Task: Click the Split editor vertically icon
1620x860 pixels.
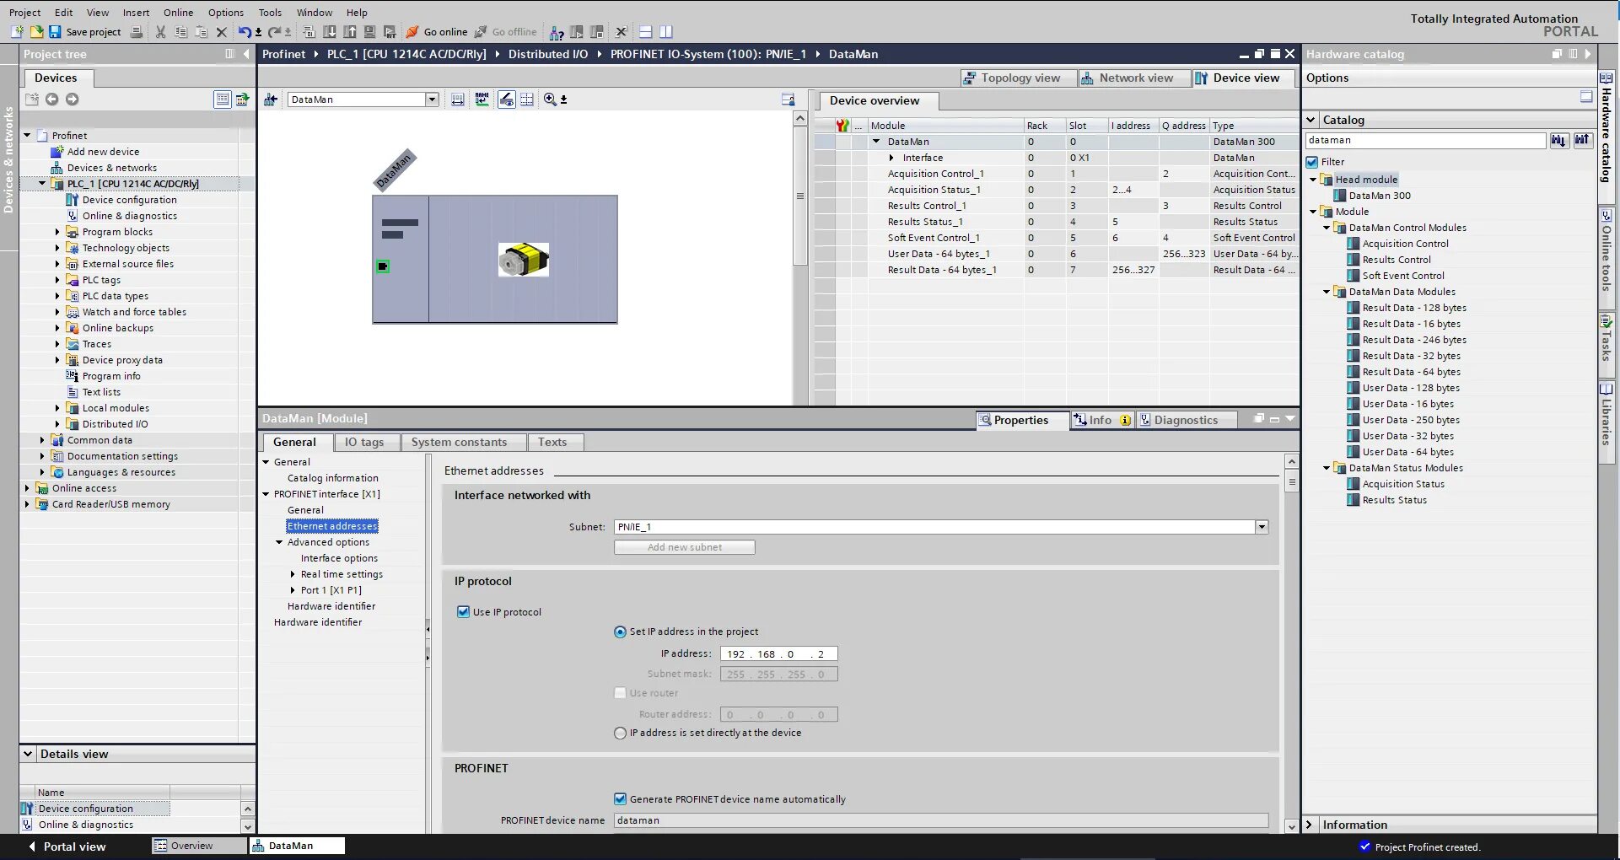Action: [x=666, y=32]
